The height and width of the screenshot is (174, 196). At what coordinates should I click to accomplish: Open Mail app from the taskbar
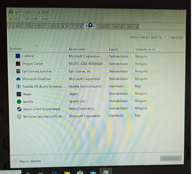(x=93, y=172)
